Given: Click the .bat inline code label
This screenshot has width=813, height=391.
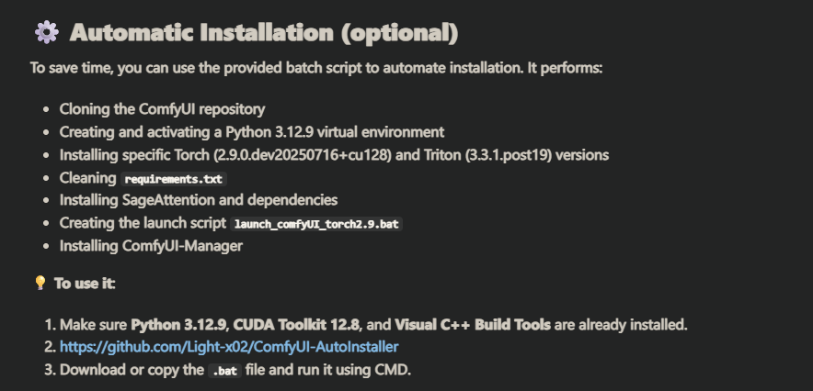Looking at the screenshot, I should [x=224, y=371].
